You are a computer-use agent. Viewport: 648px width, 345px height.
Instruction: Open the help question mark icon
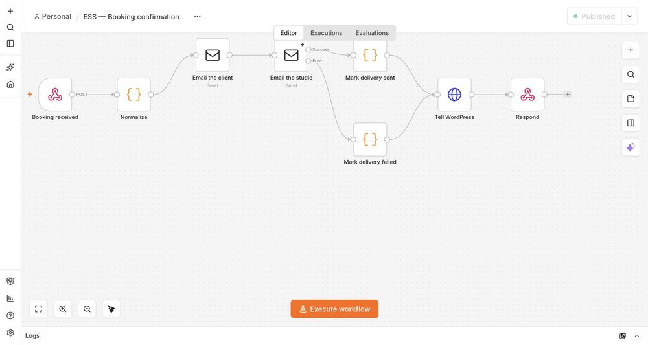click(10, 316)
